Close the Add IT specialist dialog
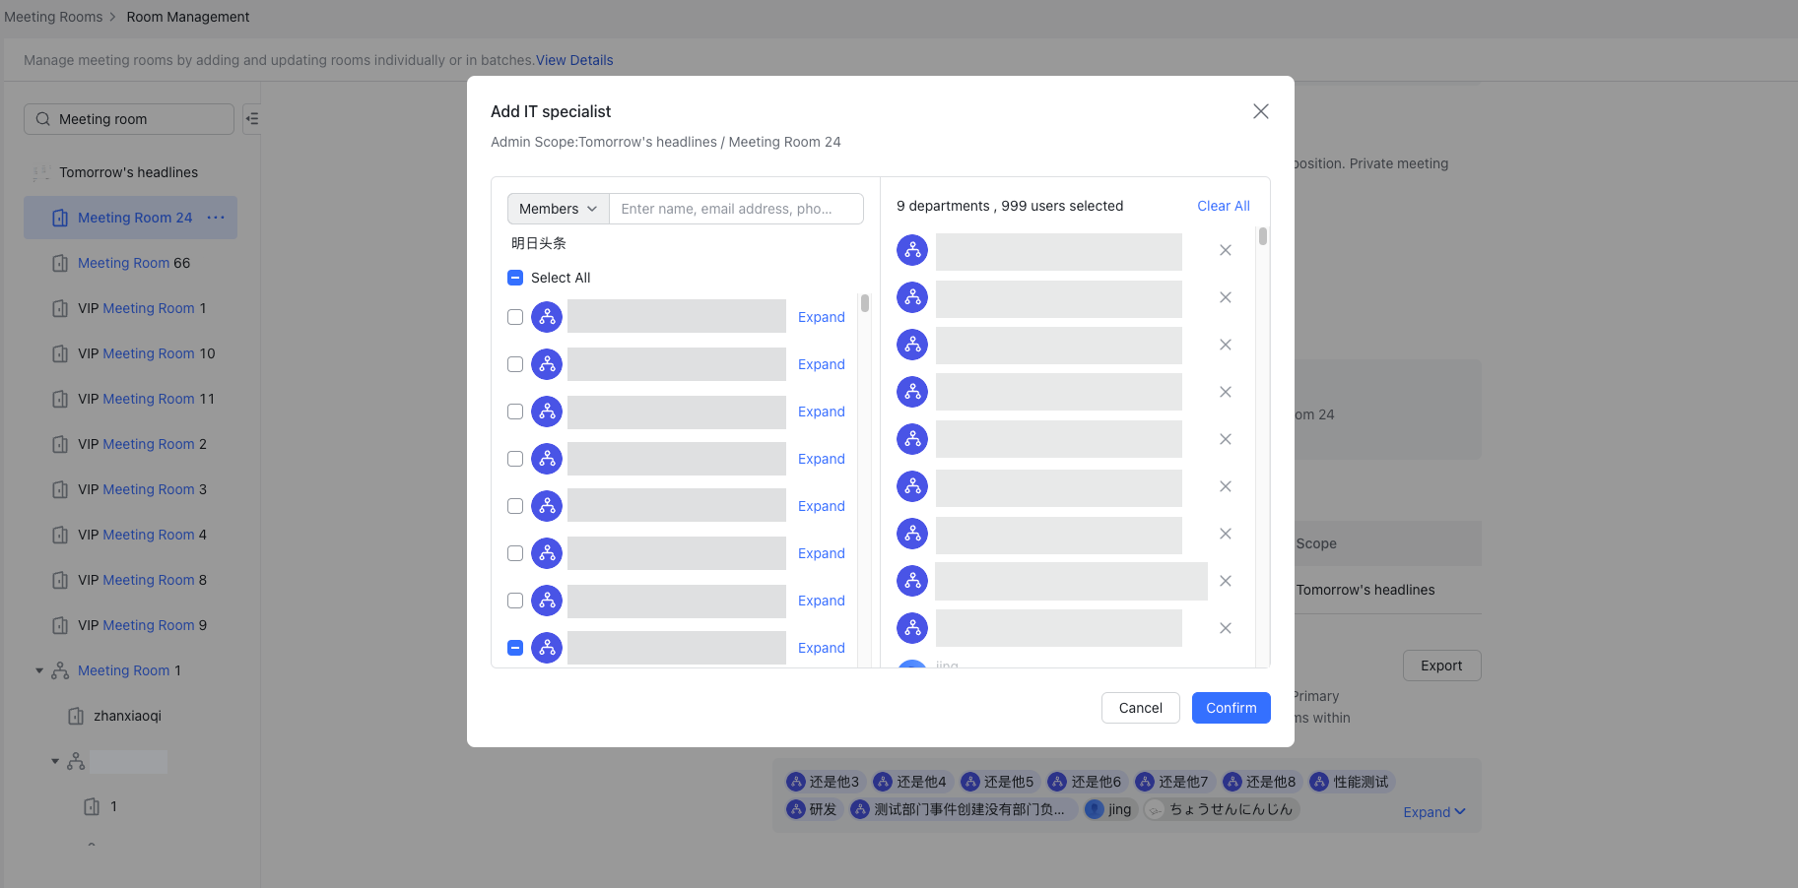 1260,111
